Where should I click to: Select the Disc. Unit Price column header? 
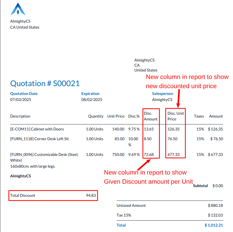pyautogui.click(x=176, y=116)
